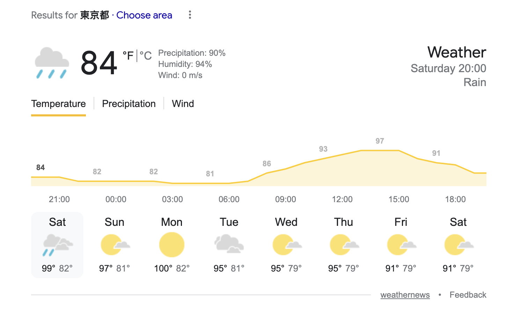
Task: Open the Wind tab
Action: pos(183,104)
